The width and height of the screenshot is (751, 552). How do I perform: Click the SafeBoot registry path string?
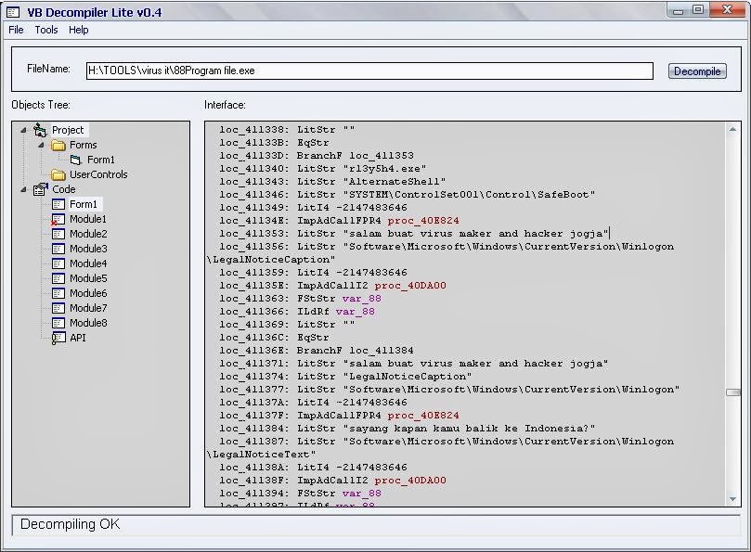point(470,195)
